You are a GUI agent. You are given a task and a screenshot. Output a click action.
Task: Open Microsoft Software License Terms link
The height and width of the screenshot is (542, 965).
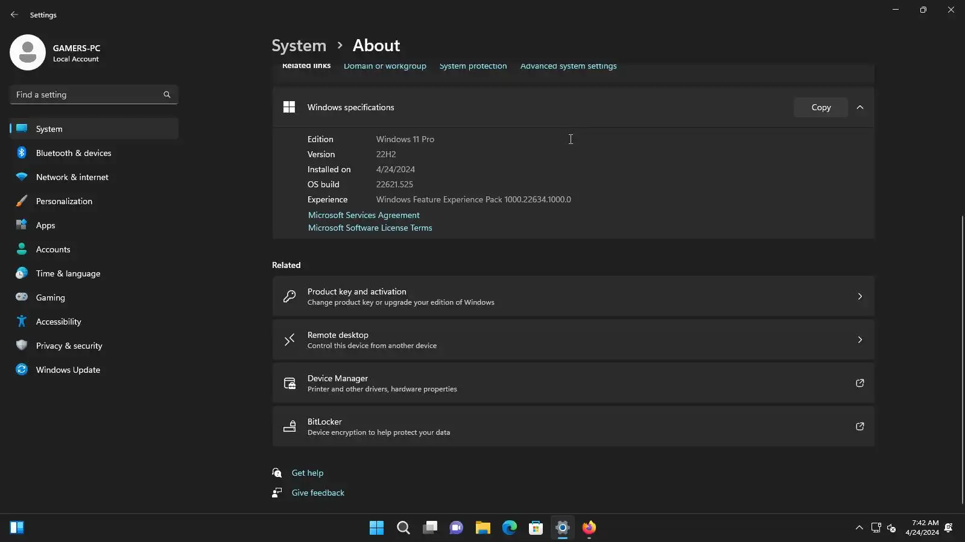370,228
